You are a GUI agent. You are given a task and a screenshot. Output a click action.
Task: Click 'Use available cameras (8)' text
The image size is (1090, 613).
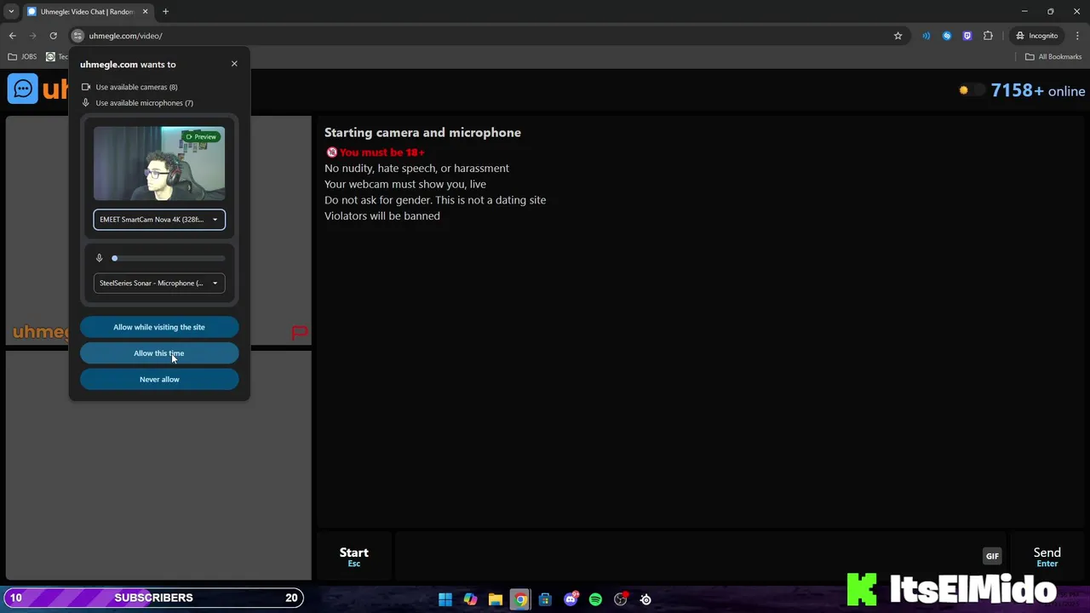click(136, 87)
